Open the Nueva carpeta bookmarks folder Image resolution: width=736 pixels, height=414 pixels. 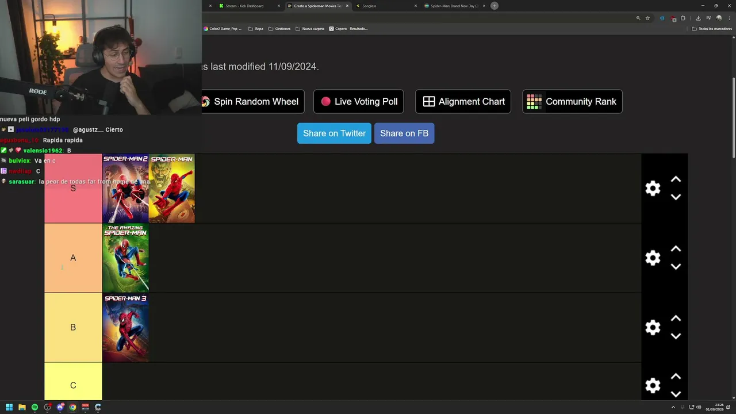[310, 29]
